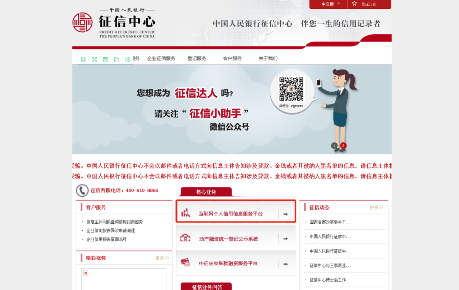Click the card icon of 中征应收账款融资服务平台
Screen dimensions: 459x290
[x=185, y=262]
